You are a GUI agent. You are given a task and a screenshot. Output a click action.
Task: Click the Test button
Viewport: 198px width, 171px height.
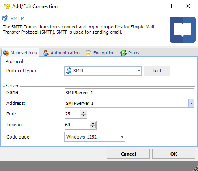pos(157,71)
